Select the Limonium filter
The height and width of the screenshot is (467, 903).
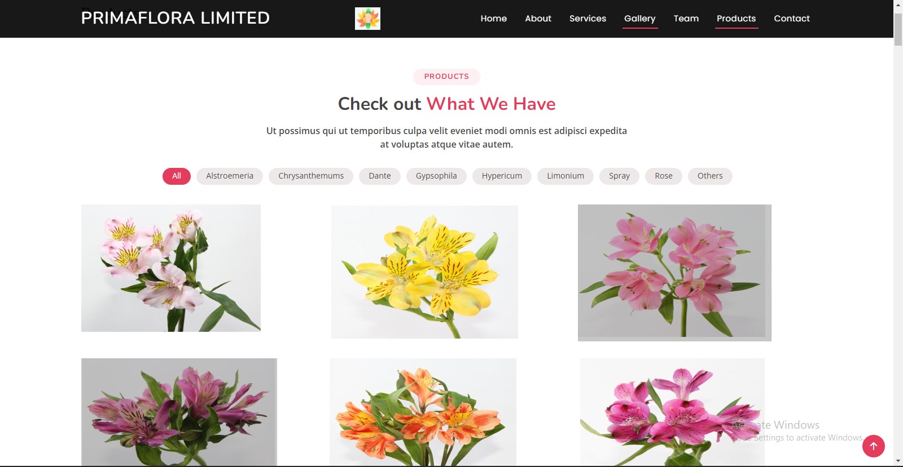point(566,176)
